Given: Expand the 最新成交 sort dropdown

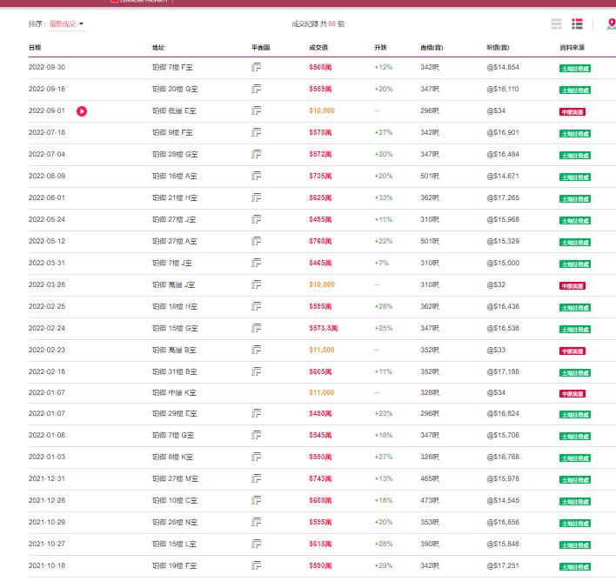Looking at the screenshot, I should coord(67,23).
